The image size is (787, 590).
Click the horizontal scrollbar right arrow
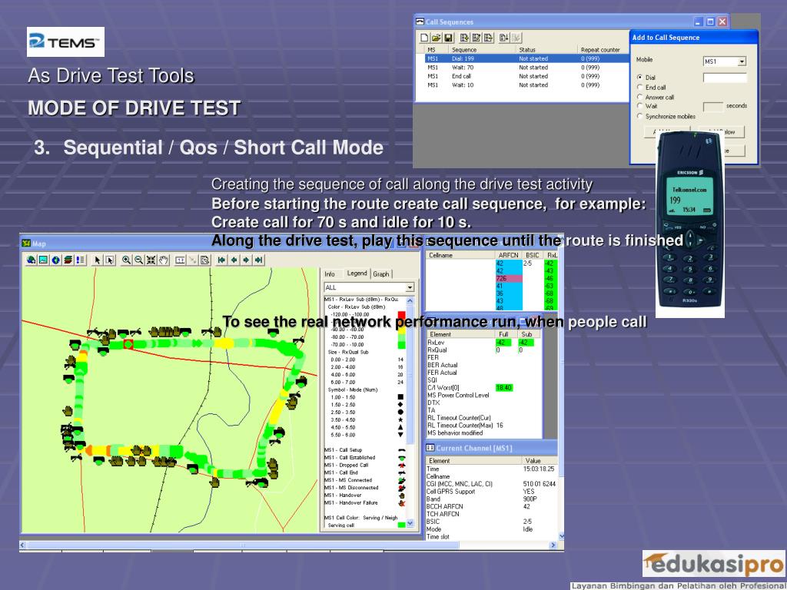pos(553,545)
